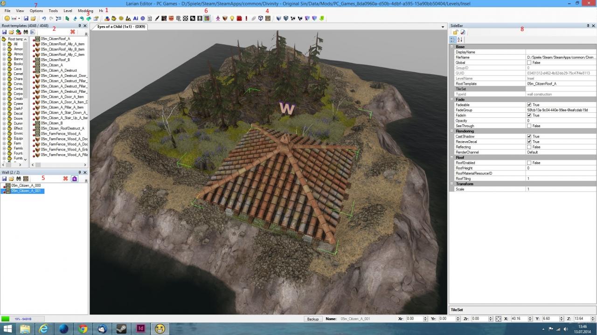Viewport: 597px width, 335px height.
Task: Click the yellow light bulb icon
Action: point(232,18)
